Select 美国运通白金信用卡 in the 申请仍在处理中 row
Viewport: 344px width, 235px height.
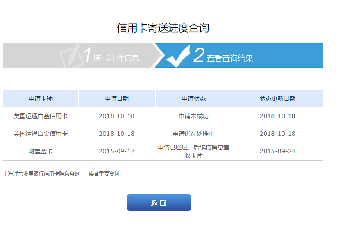41,134
